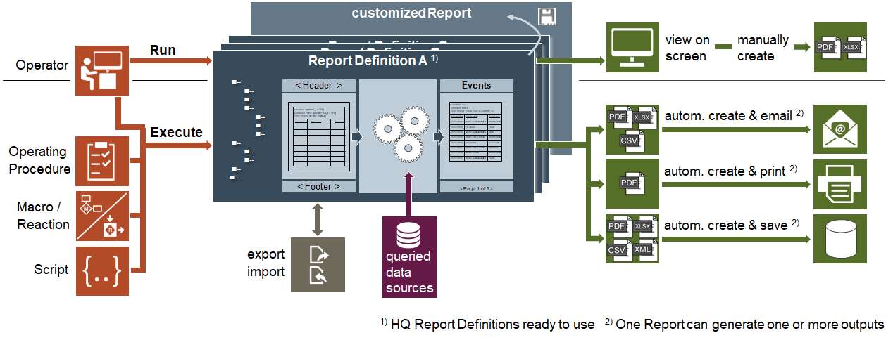
Task: Click the export import file icon
Action: tap(318, 264)
